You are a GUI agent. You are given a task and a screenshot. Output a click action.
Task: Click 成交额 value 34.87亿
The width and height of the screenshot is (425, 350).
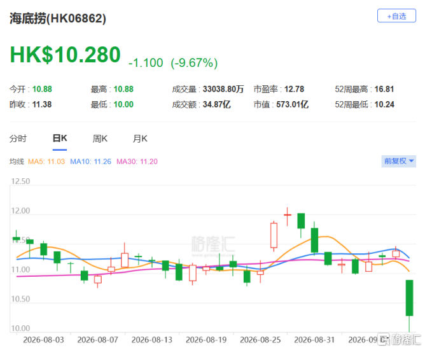tap(216, 104)
